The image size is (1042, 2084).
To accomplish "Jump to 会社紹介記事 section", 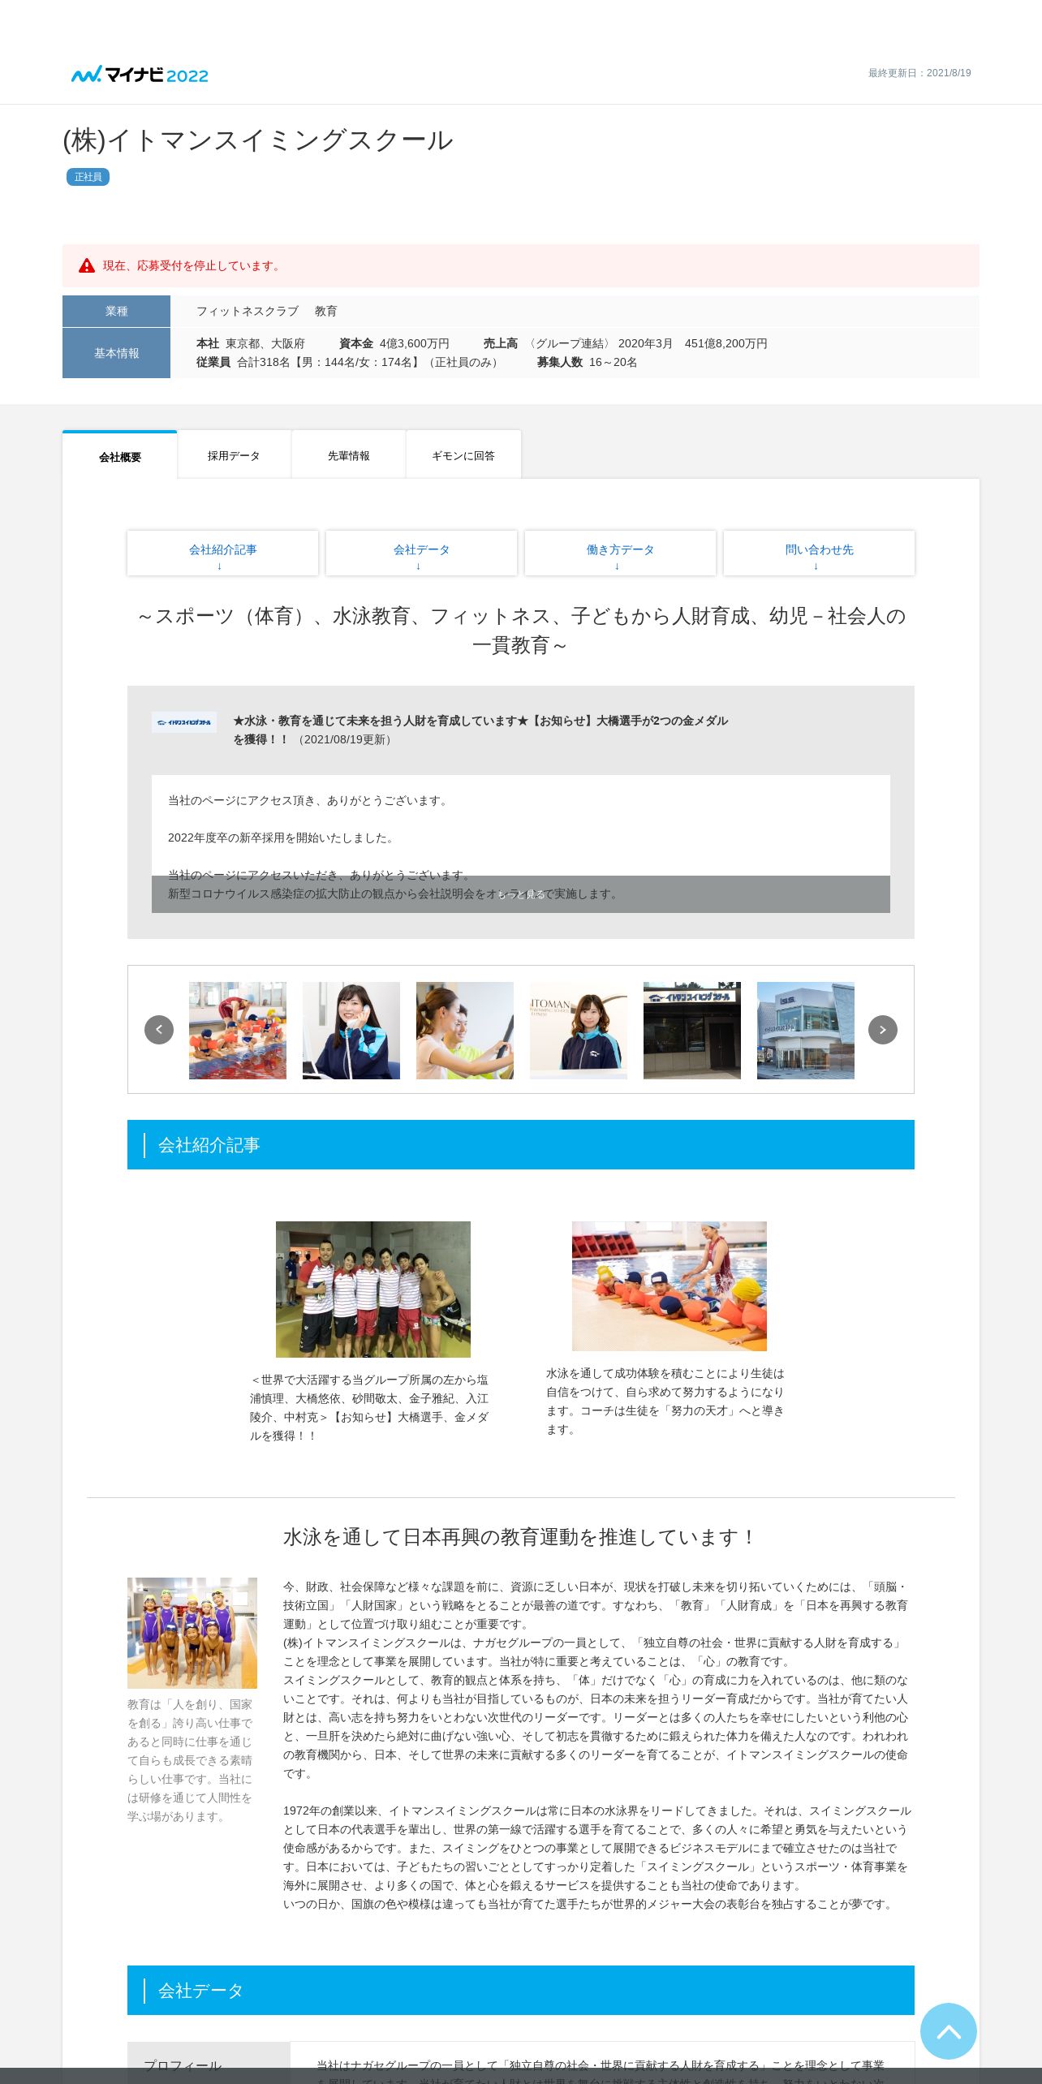I will (x=223, y=553).
